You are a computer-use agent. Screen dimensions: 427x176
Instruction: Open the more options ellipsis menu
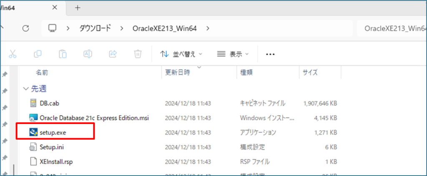pyautogui.click(x=270, y=54)
